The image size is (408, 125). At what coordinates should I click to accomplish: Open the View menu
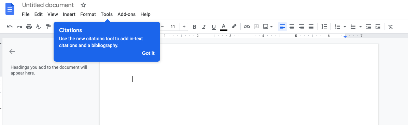pyautogui.click(x=53, y=14)
